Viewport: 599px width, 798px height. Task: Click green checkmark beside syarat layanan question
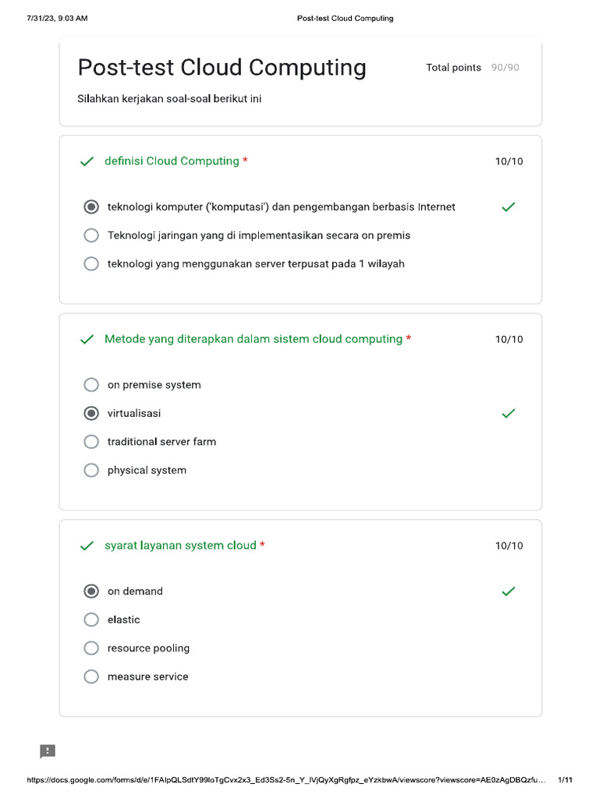pyautogui.click(x=87, y=546)
